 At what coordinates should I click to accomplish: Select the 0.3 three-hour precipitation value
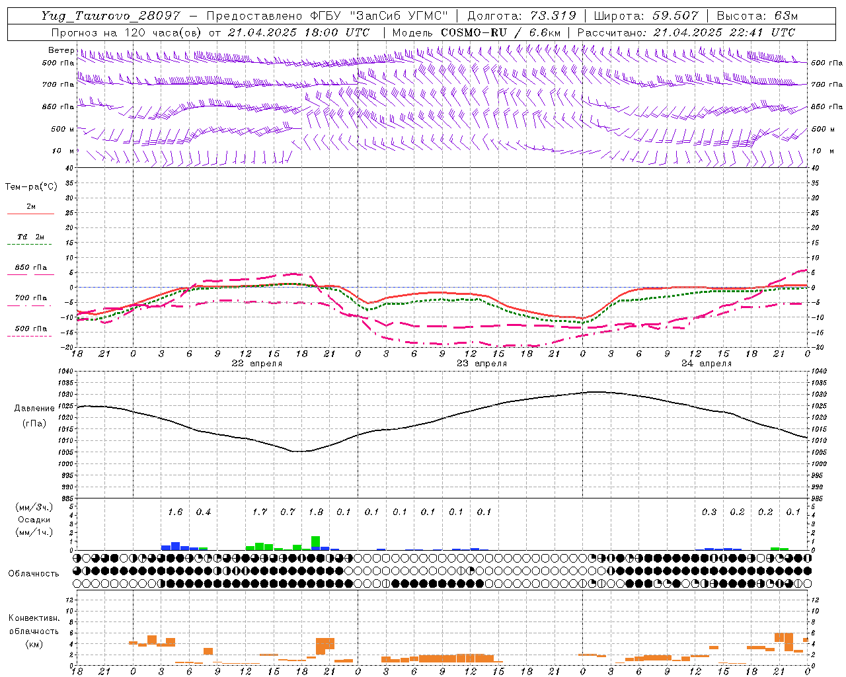click(x=709, y=512)
